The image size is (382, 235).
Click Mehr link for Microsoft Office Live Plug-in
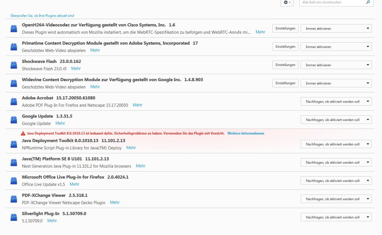tap(75, 184)
